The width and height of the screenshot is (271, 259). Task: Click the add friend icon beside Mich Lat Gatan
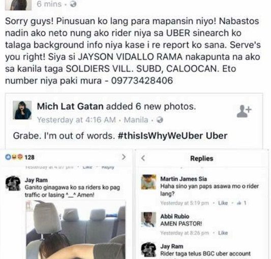click(x=244, y=111)
